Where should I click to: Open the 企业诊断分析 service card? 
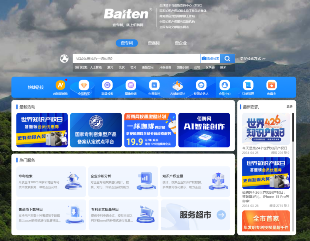(x=123, y=182)
